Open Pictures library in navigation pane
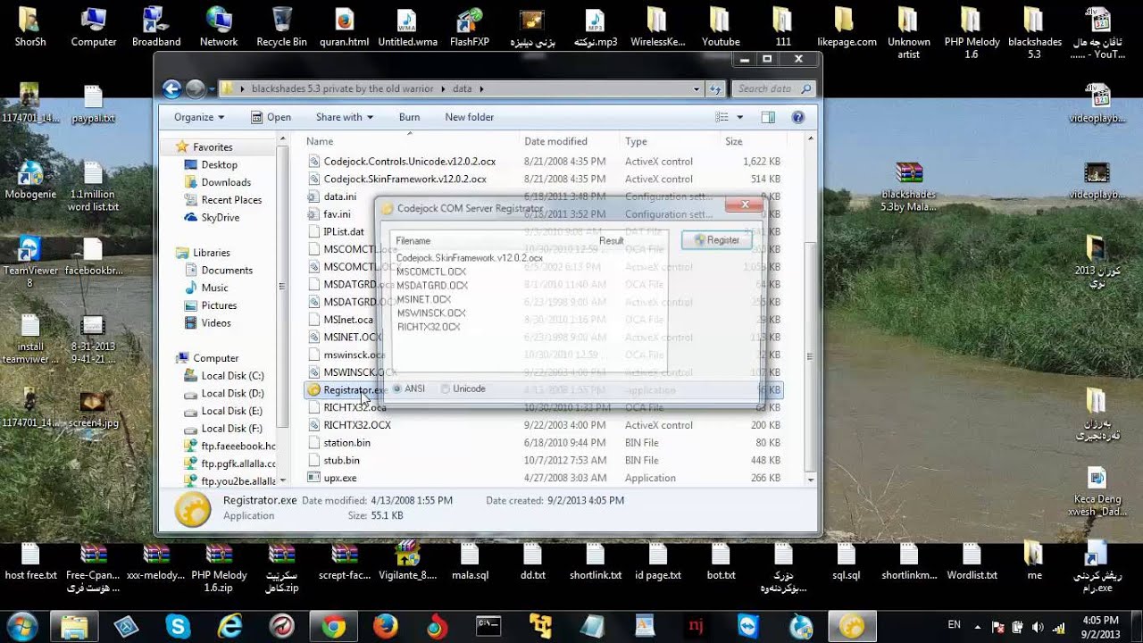The image size is (1143, 643). click(219, 305)
